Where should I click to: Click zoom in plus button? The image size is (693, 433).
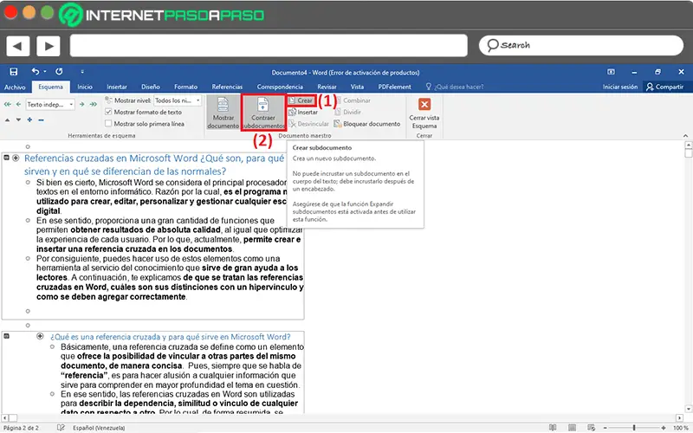click(664, 428)
